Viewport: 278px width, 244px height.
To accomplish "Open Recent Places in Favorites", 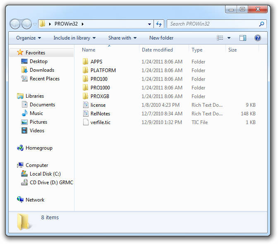I will [x=40, y=79].
